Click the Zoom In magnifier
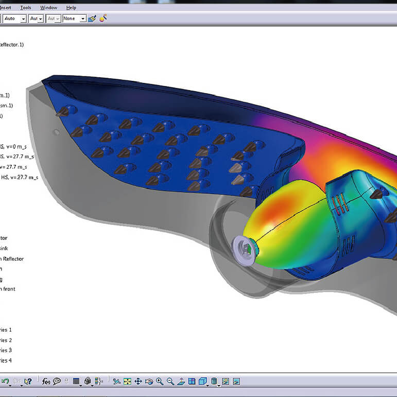The width and height of the screenshot is (397, 397). (160, 382)
